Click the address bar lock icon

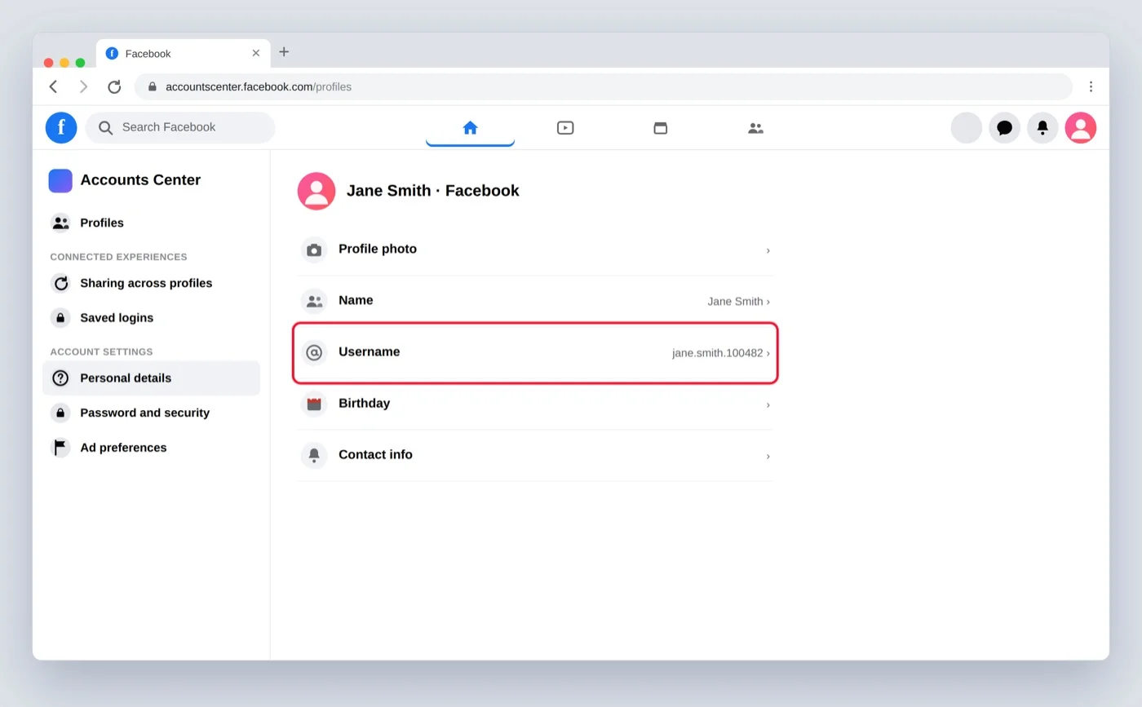point(152,86)
